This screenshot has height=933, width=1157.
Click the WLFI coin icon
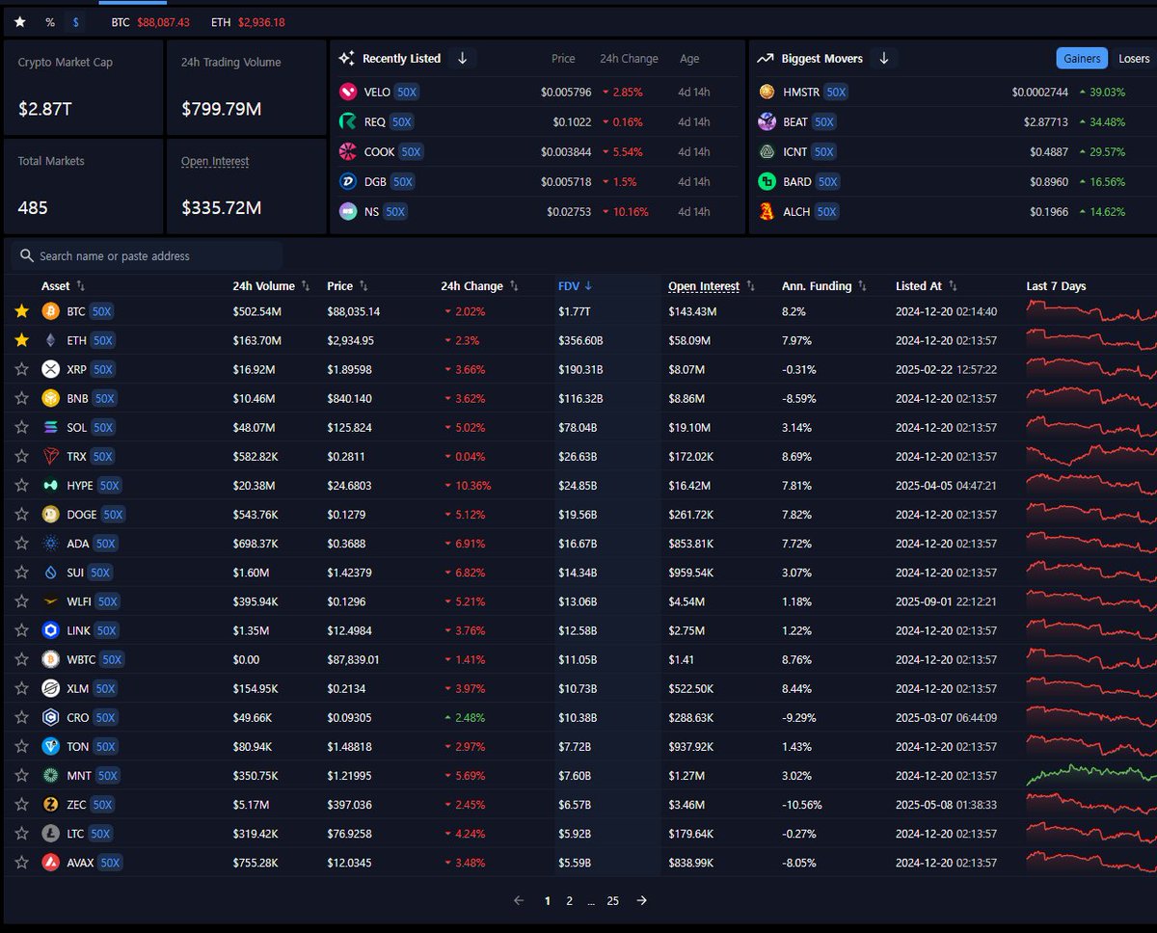point(50,601)
